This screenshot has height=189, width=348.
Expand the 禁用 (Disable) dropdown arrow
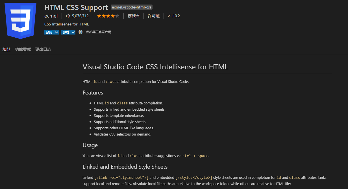click(56, 32)
